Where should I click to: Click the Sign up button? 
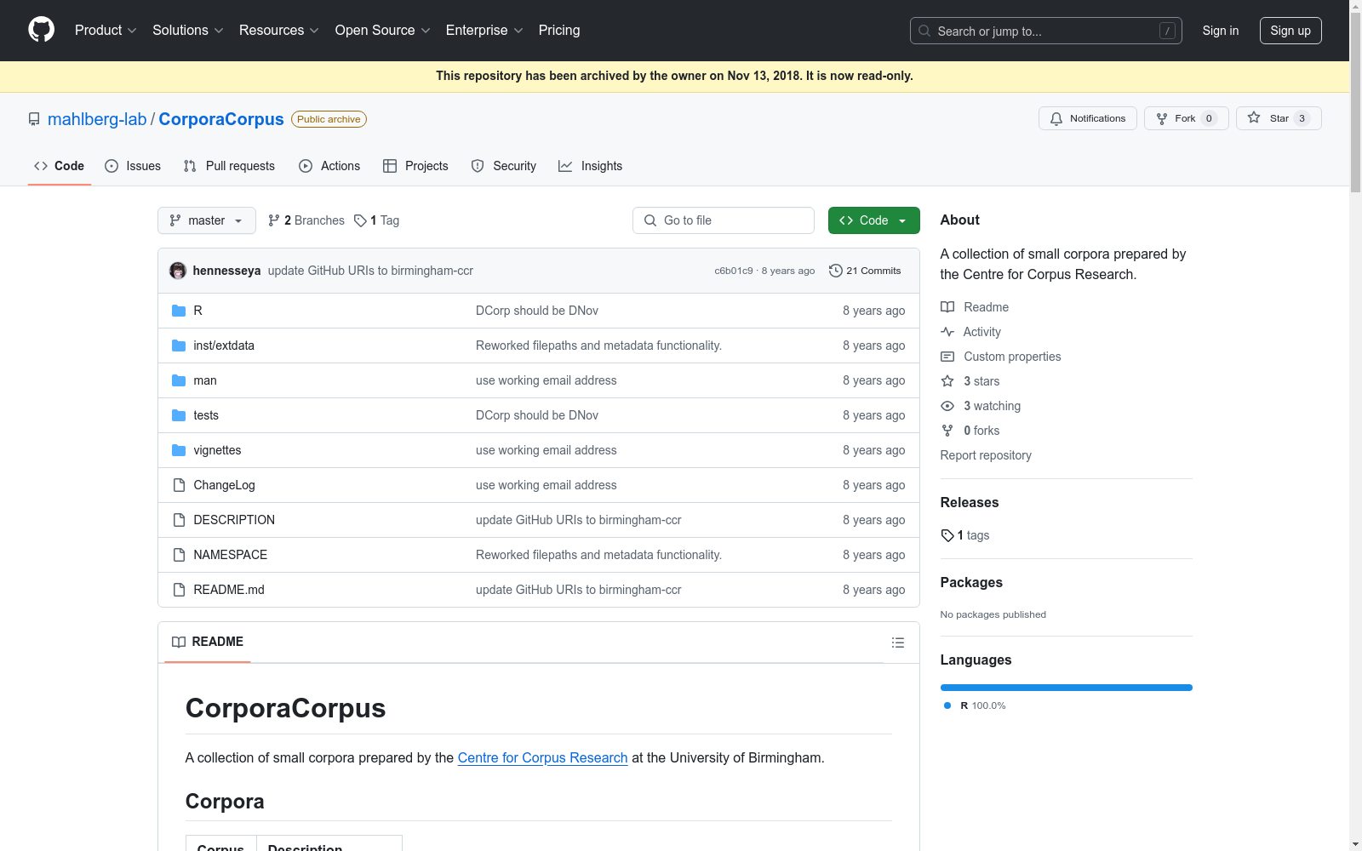tap(1290, 31)
